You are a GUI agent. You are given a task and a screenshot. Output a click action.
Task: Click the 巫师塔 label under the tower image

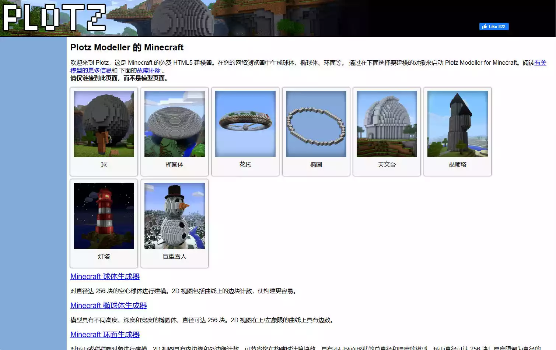(458, 165)
